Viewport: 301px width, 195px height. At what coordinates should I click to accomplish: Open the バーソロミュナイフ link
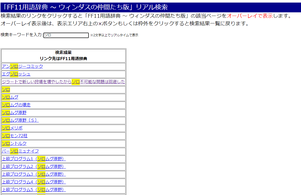20,151
